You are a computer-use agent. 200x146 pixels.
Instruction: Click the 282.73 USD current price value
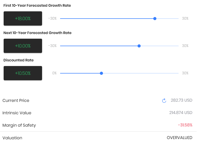(181, 100)
